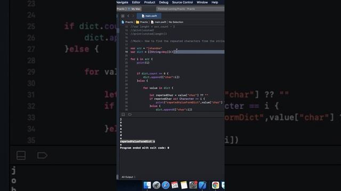Click the var dict = [[String:Any]]() line

(x=152, y=52)
